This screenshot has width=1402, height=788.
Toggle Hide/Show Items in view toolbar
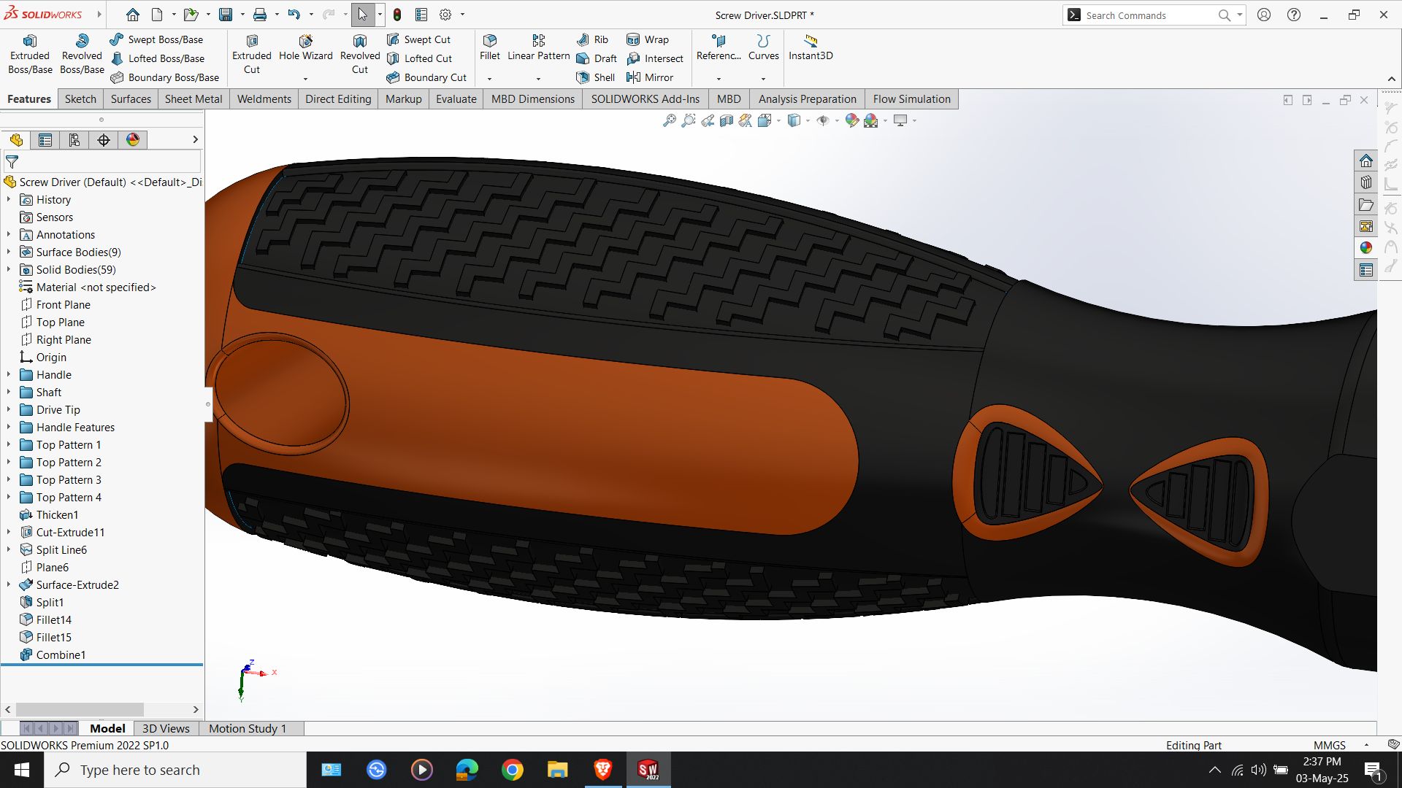coord(823,121)
